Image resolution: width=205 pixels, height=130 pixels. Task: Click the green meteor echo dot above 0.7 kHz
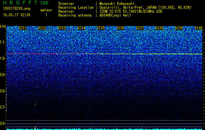[35, 104]
